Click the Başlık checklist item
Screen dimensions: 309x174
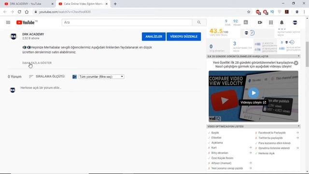[215, 132]
